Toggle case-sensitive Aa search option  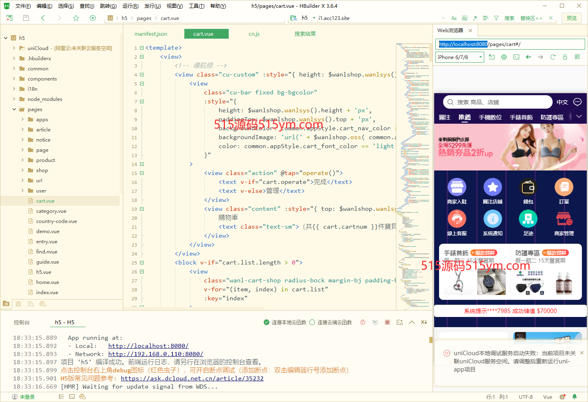click(x=454, y=18)
